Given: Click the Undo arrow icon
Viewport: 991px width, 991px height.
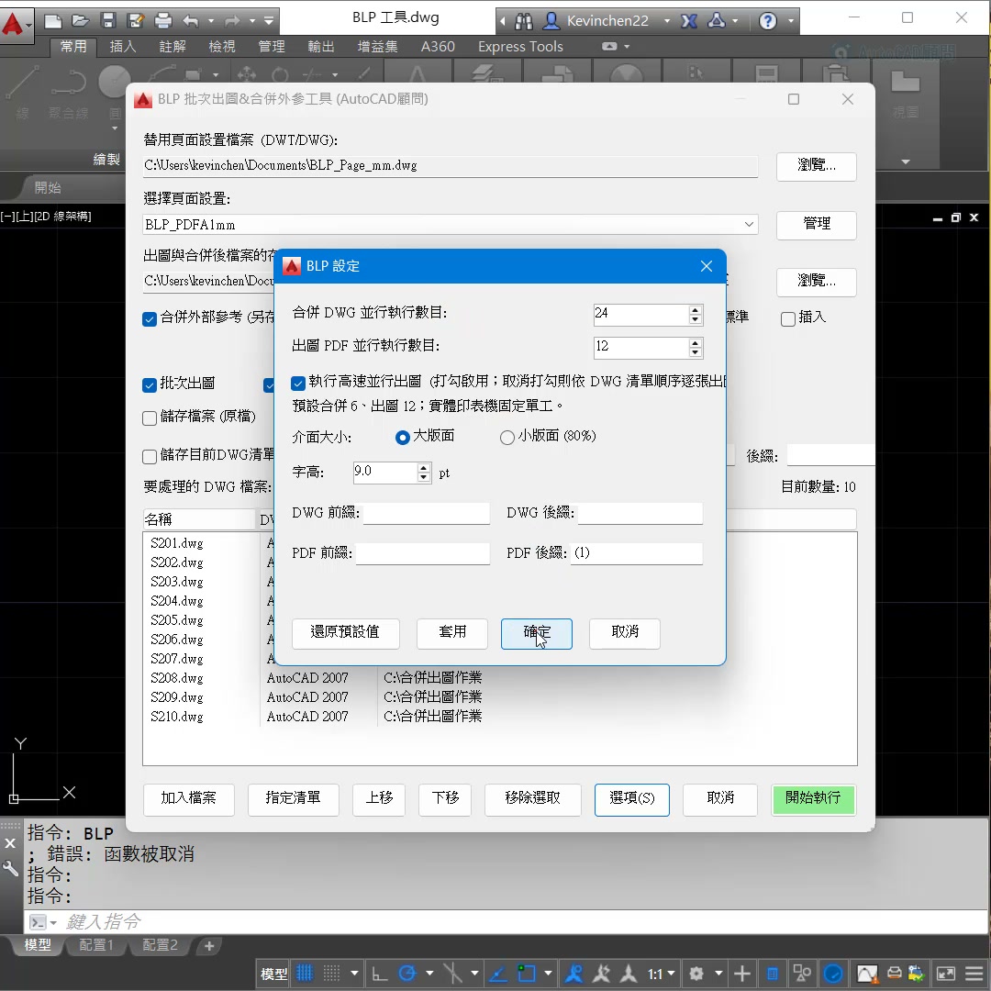Looking at the screenshot, I should pyautogui.click(x=191, y=21).
